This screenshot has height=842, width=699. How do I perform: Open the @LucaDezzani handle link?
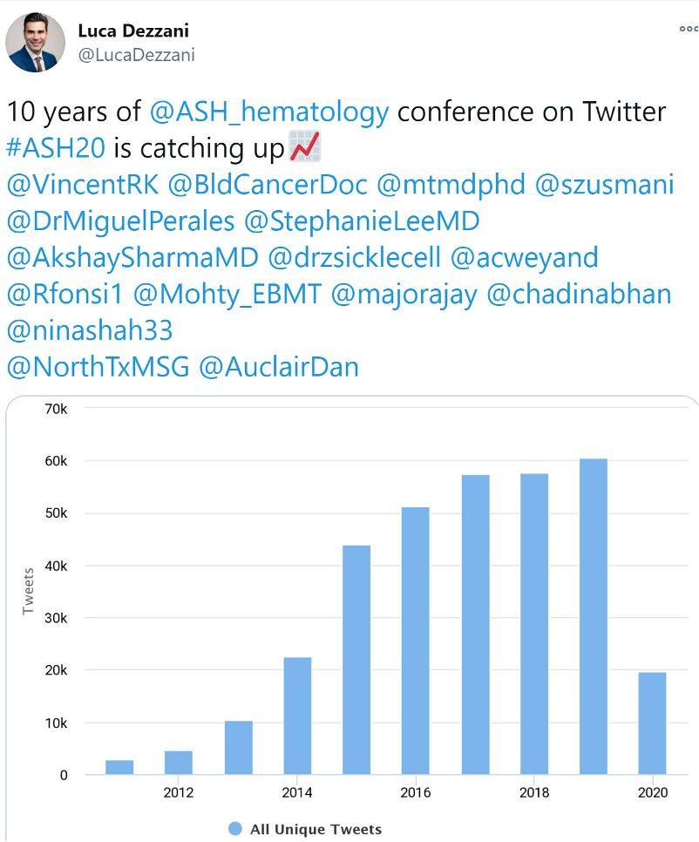(x=136, y=55)
